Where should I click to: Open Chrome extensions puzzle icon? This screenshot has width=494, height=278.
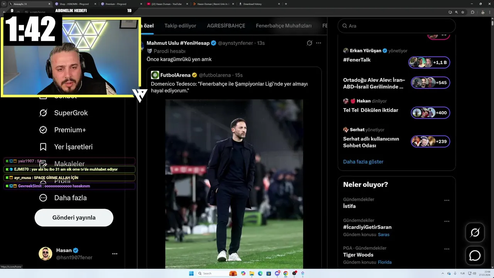[x=472, y=12]
